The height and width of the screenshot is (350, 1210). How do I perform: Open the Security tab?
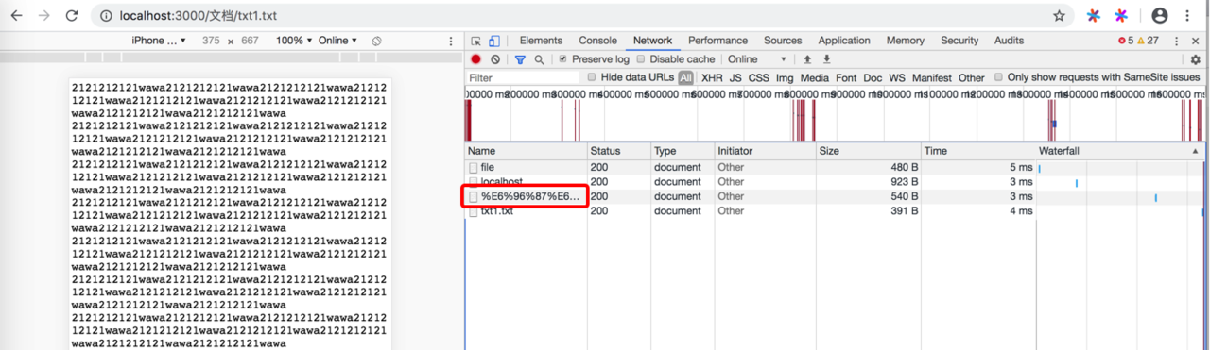(959, 41)
